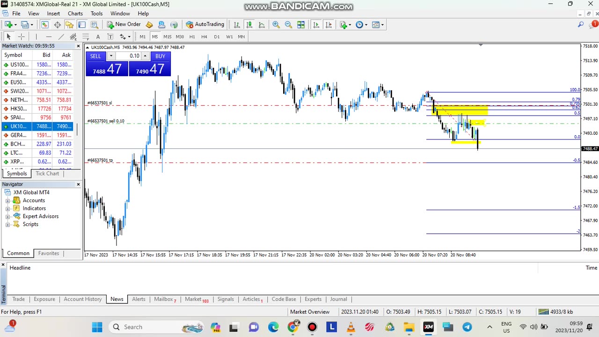Switch chart to W1 timeframe
This screenshot has width=599, height=337.
pyautogui.click(x=229, y=37)
